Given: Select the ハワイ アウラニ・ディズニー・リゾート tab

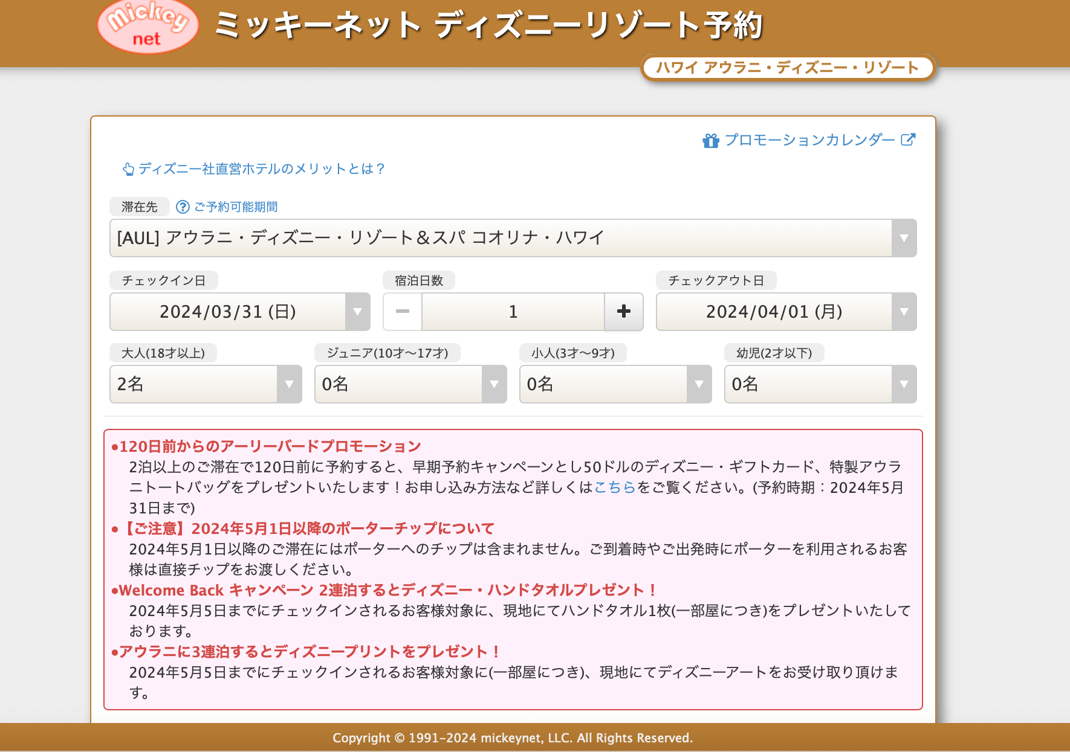Looking at the screenshot, I should 787,68.
